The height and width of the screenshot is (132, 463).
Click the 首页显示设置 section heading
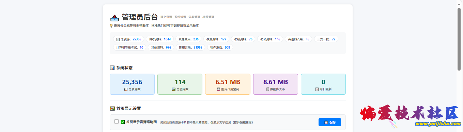click(x=128, y=109)
